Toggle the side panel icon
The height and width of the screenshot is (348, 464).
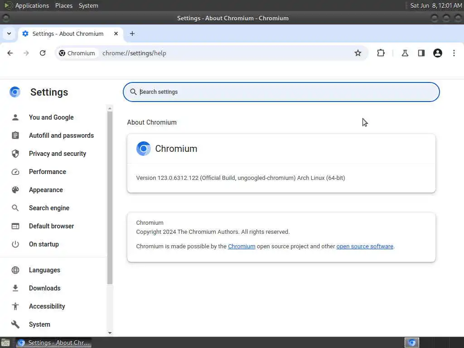pyautogui.click(x=421, y=53)
